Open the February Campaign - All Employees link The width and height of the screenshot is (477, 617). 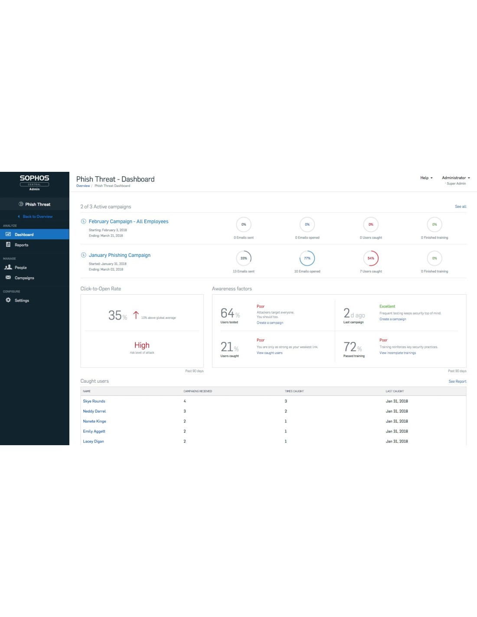tap(128, 221)
